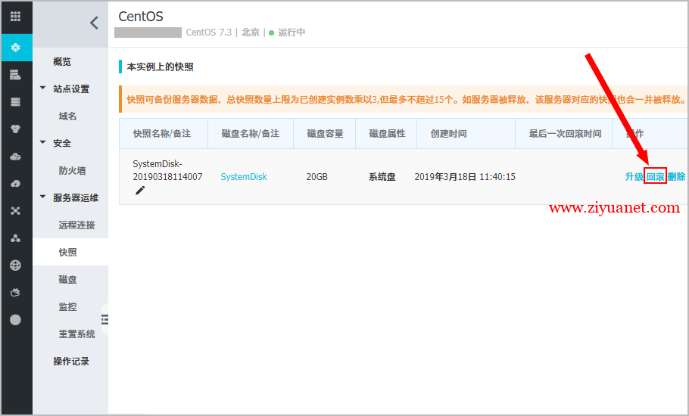Click 回滚 to roll back the snapshot
This screenshot has height=416, width=689.
(x=655, y=177)
